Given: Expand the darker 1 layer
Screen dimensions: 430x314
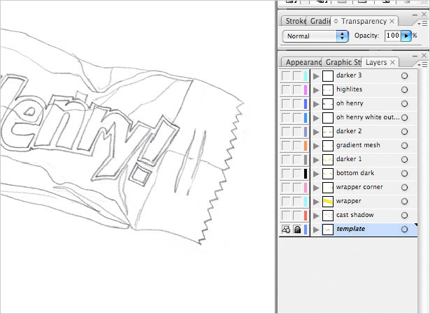Looking at the screenshot, I should (316, 160).
